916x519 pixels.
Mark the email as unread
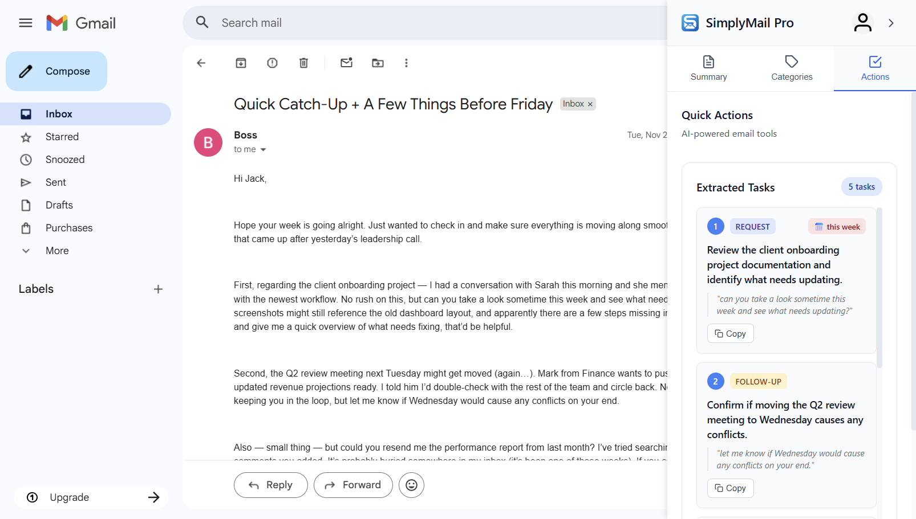(x=346, y=63)
